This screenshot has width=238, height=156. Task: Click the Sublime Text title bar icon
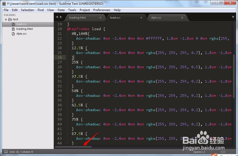(x=4, y=4)
